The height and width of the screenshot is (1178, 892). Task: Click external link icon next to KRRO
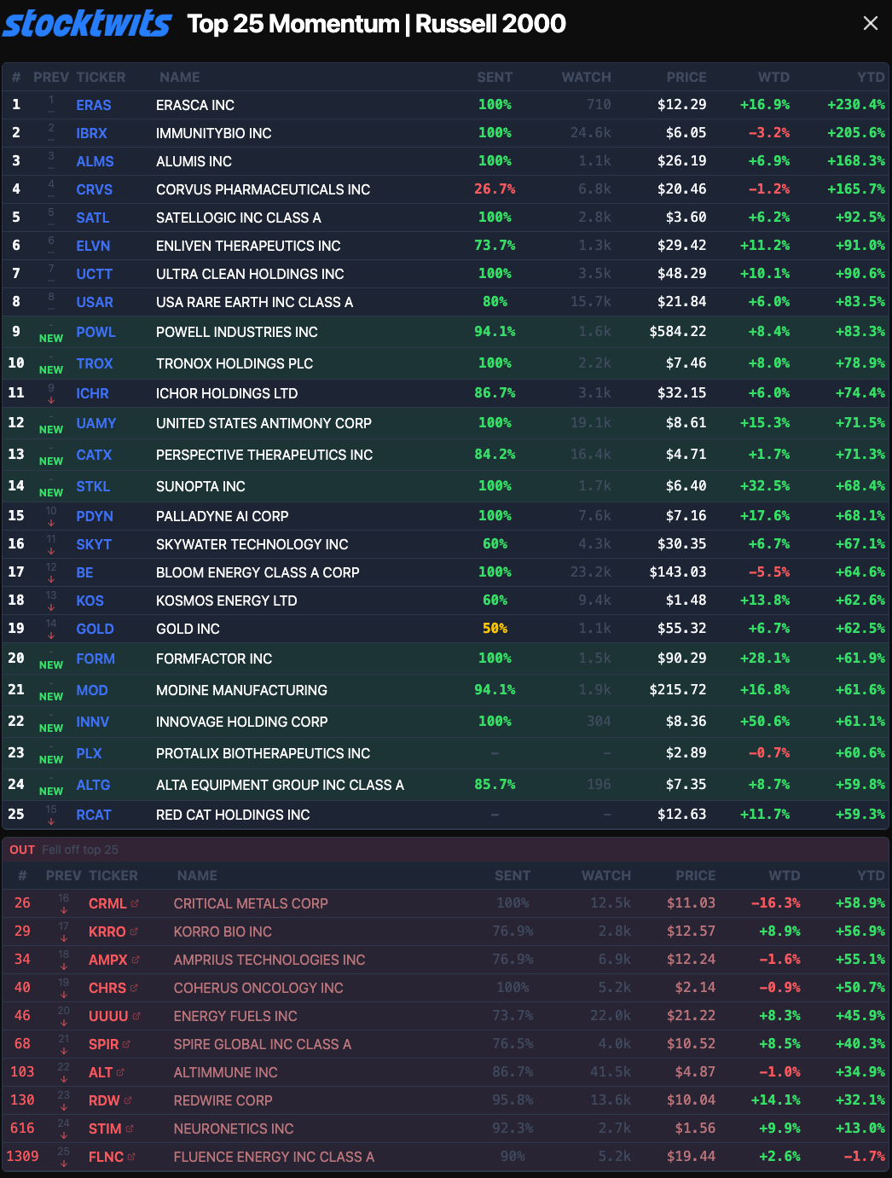click(134, 931)
